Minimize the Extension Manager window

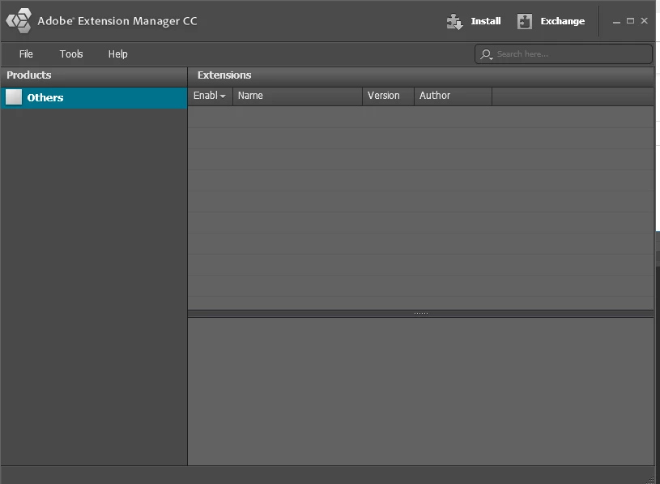(x=616, y=21)
